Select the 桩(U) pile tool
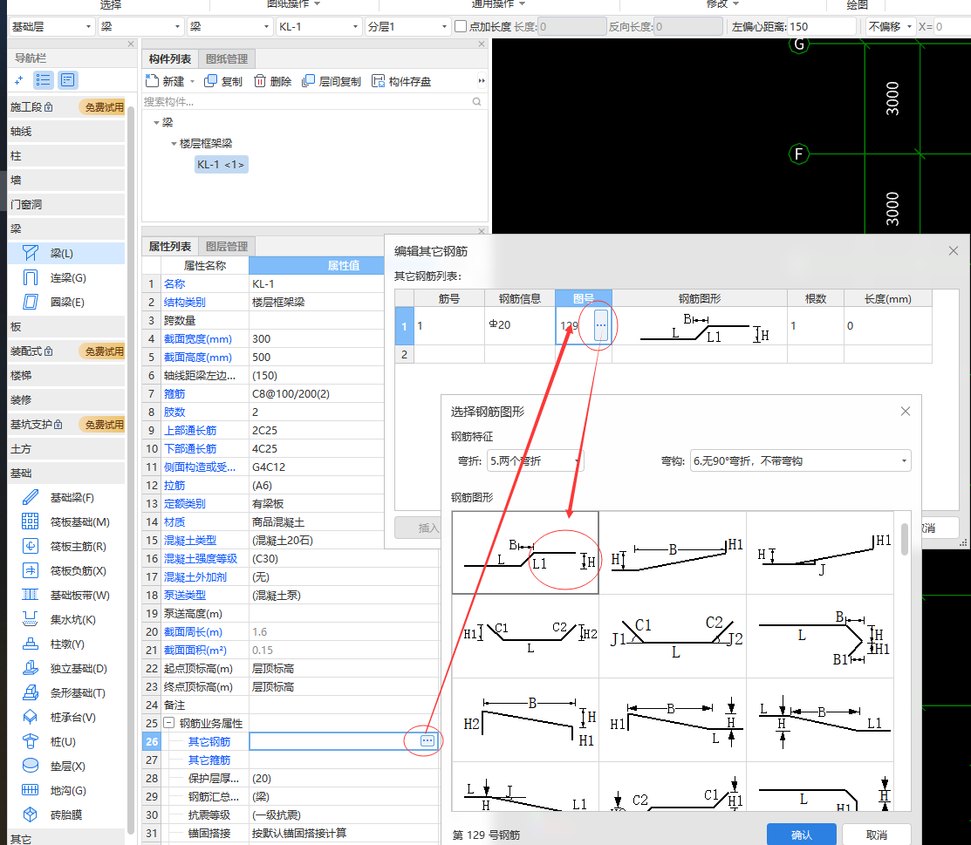971x845 pixels. point(66,741)
